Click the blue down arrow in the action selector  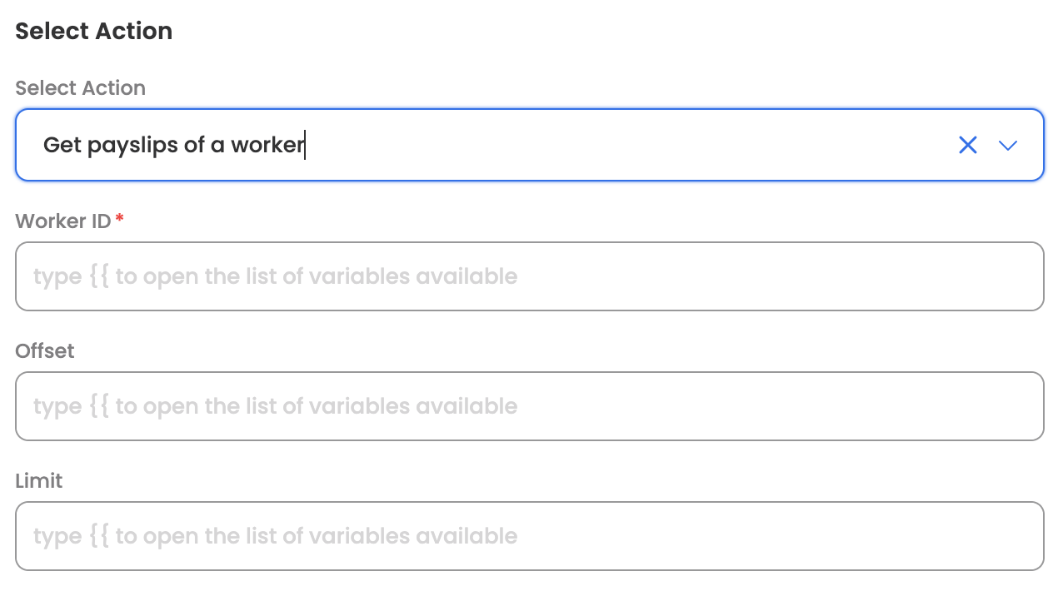pos(1008,146)
